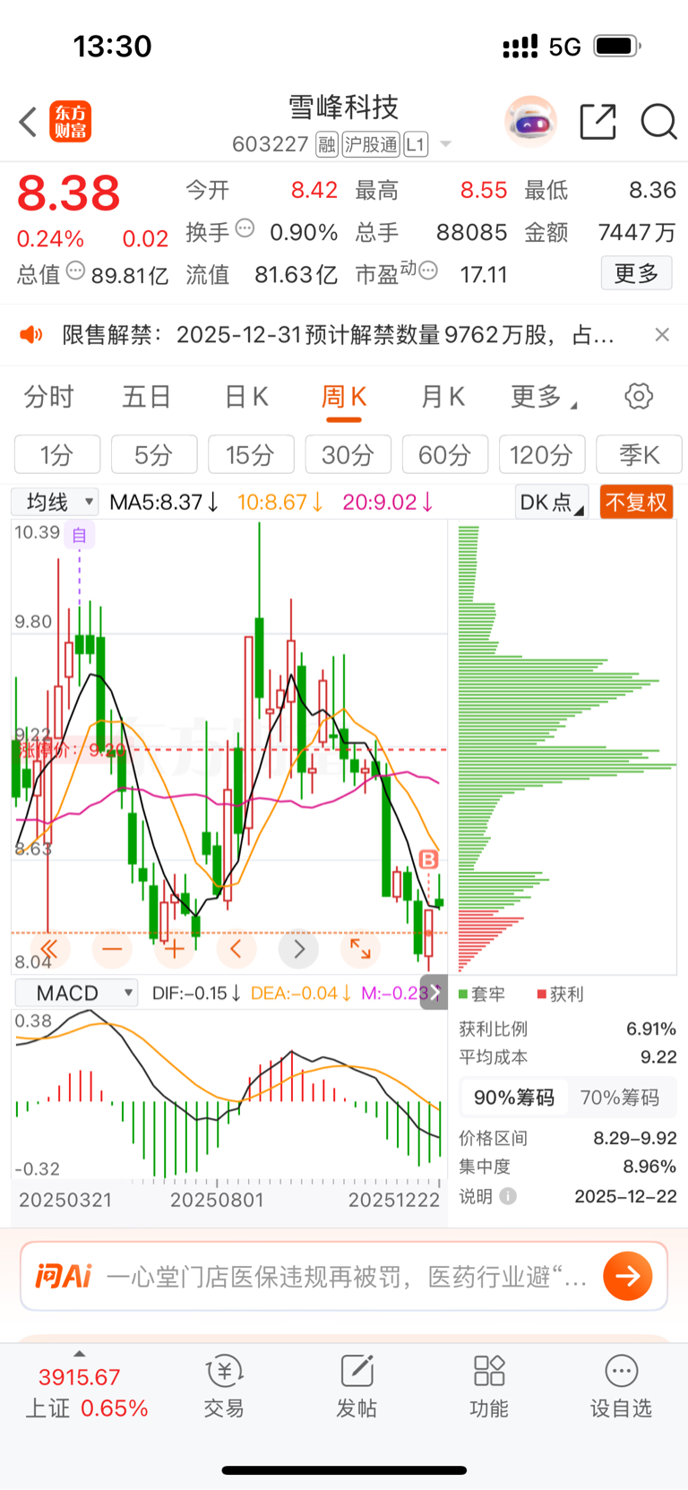Tap the 自 marker on chart
The width and height of the screenshot is (688, 1490).
tap(80, 535)
